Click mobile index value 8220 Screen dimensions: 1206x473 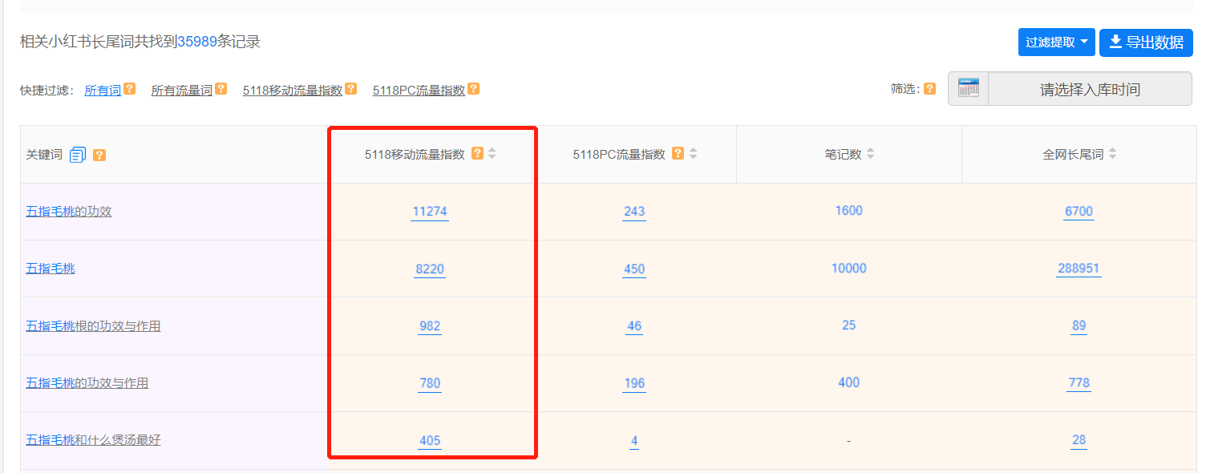(430, 269)
